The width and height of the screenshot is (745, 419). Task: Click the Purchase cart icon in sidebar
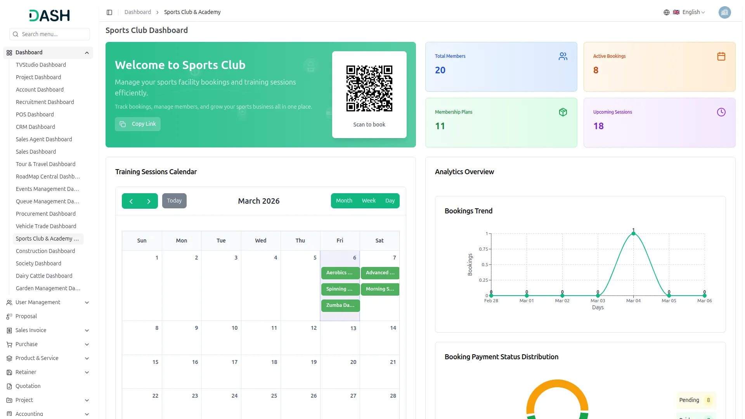(x=9, y=344)
